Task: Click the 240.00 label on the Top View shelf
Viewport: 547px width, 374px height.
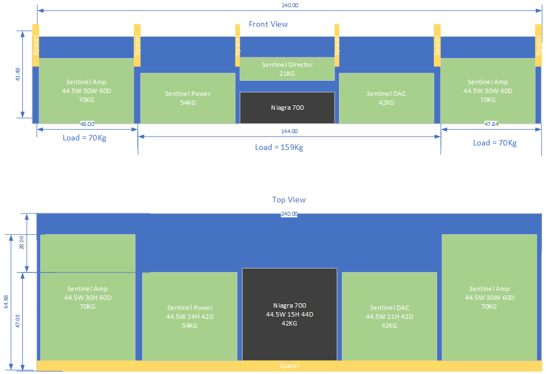Action: coord(289,213)
